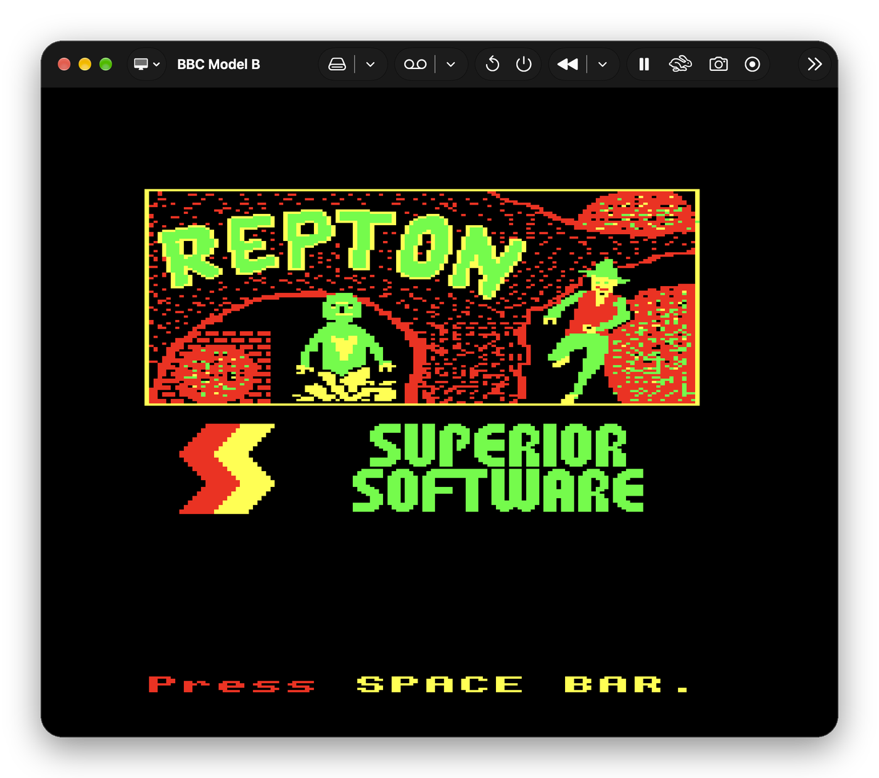Rewind emulation with the double-arrow button
This screenshot has width=879, height=778.
[x=568, y=64]
